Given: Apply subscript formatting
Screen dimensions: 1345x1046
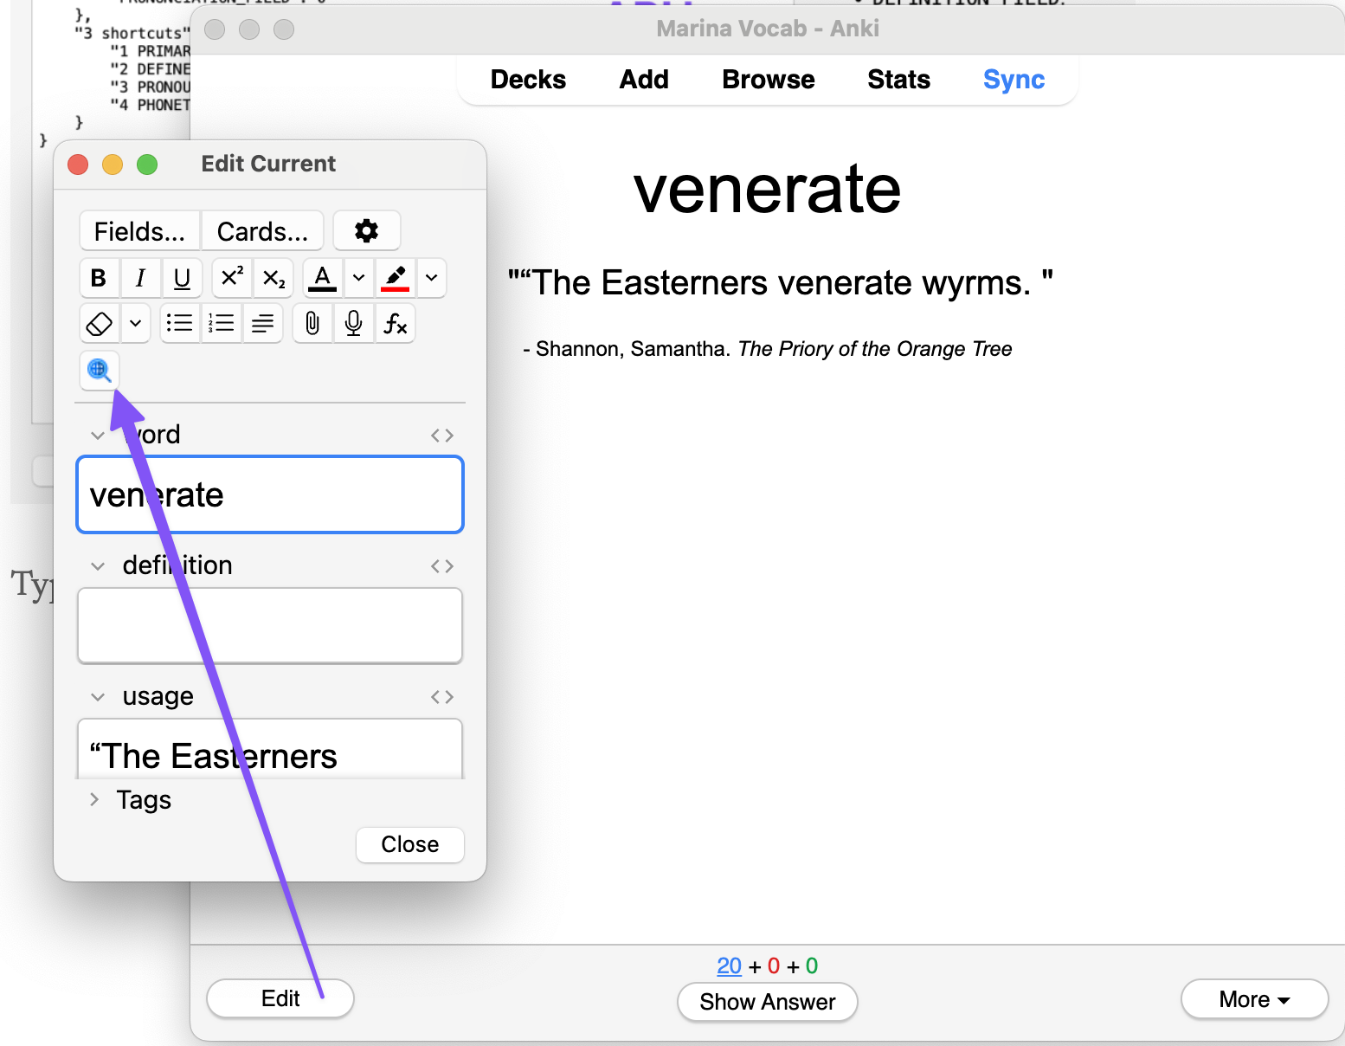Looking at the screenshot, I should [274, 278].
